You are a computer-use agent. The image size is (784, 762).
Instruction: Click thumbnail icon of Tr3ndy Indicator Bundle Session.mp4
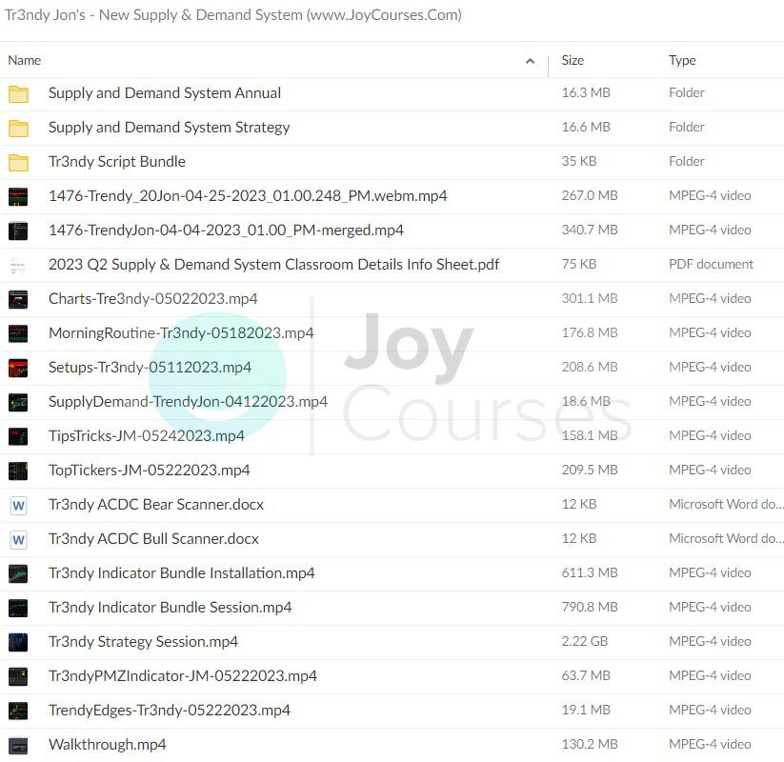tap(18, 608)
